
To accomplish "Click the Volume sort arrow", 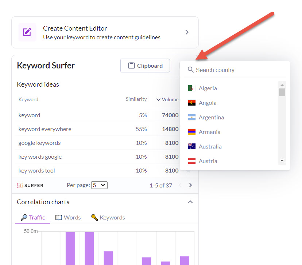I will tap(158, 99).
